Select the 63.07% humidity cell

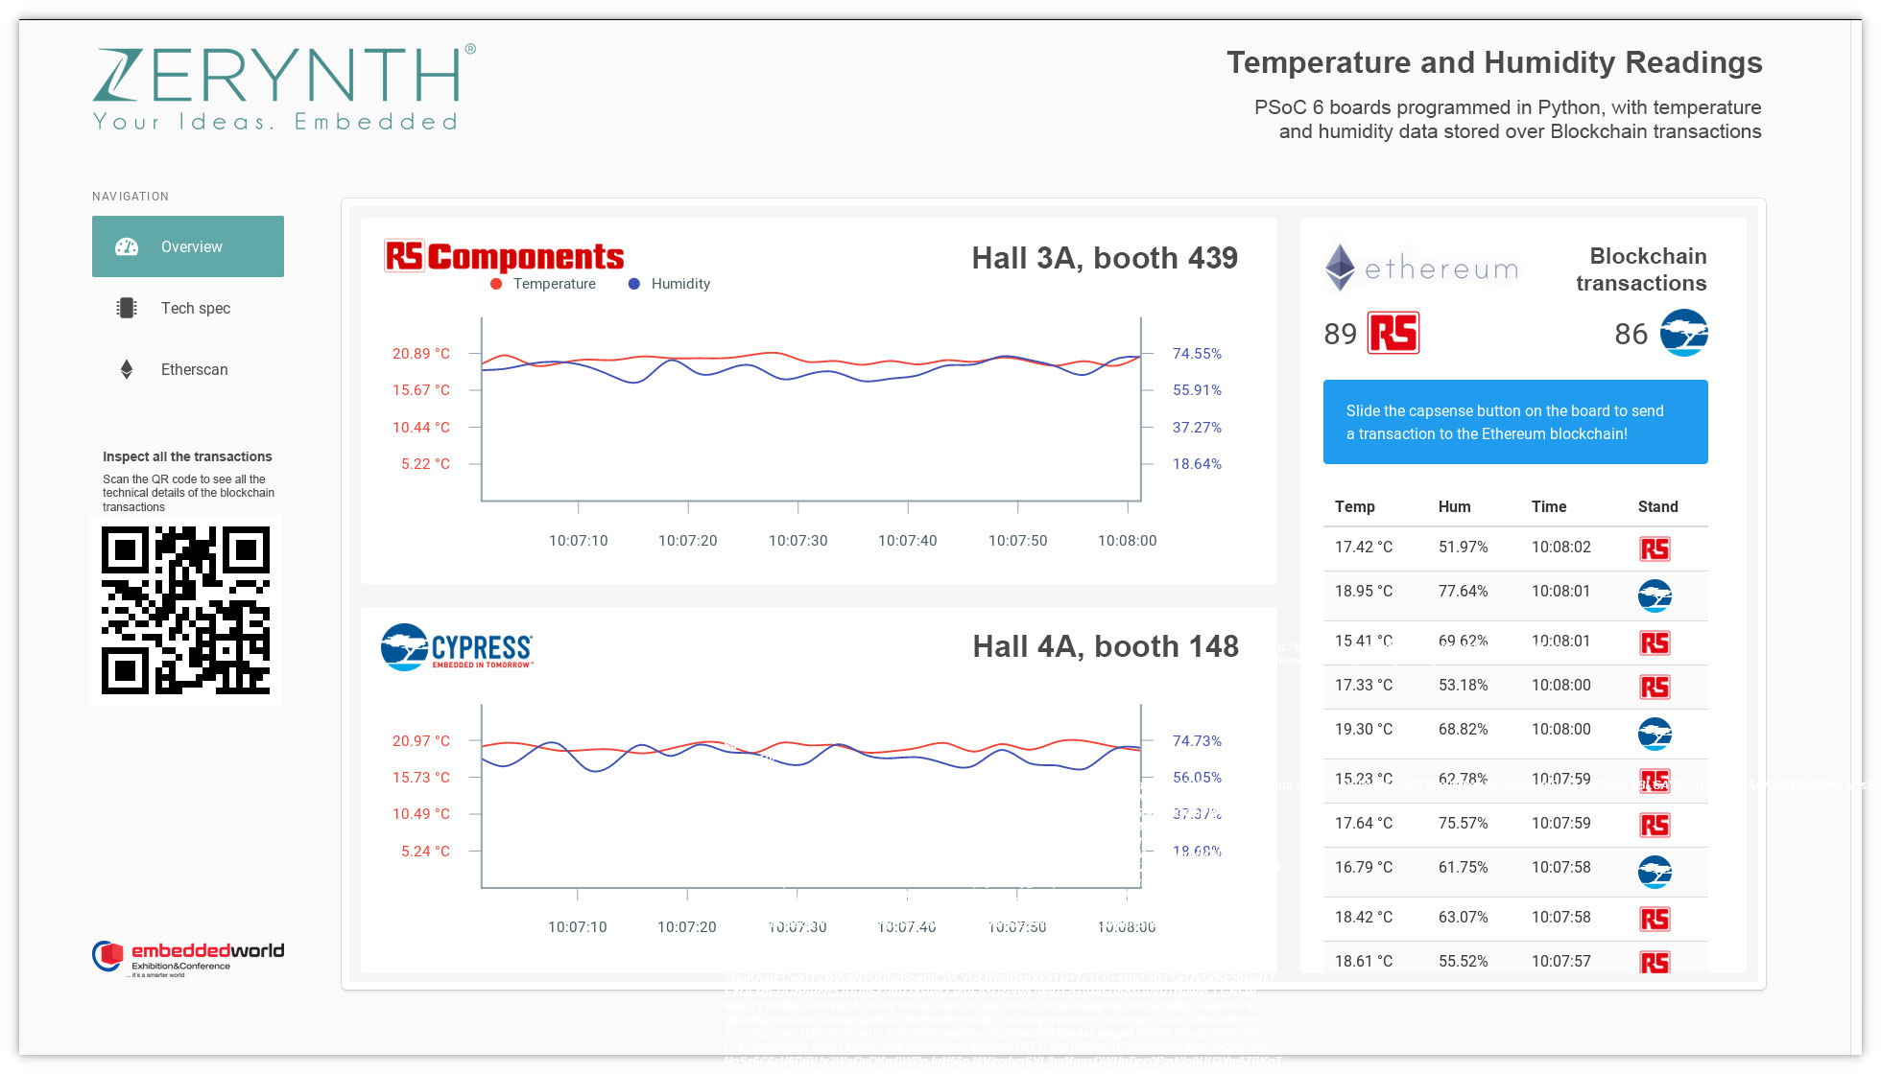pyautogui.click(x=1464, y=917)
